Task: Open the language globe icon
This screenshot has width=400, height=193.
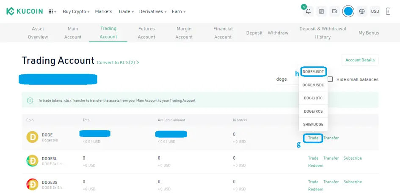Action: 362,11
